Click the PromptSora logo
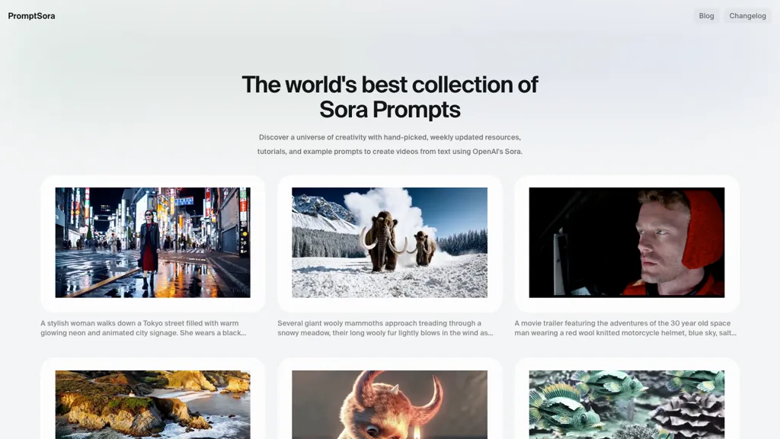 (31, 16)
